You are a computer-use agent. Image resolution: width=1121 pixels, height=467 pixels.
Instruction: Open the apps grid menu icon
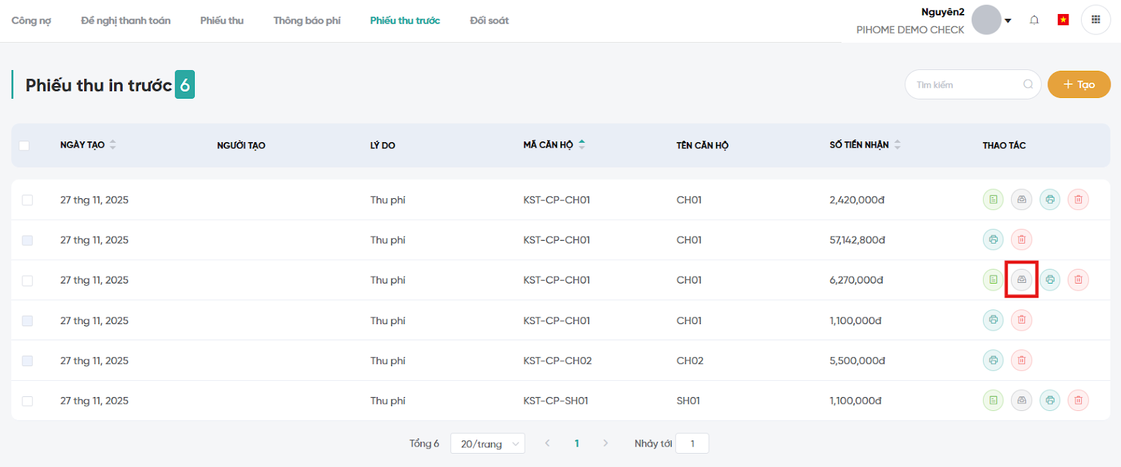(x=1096, y=20)
